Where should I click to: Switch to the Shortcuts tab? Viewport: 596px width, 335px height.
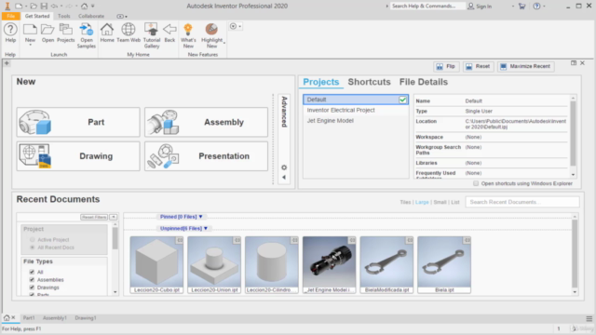tap(369, 82)
